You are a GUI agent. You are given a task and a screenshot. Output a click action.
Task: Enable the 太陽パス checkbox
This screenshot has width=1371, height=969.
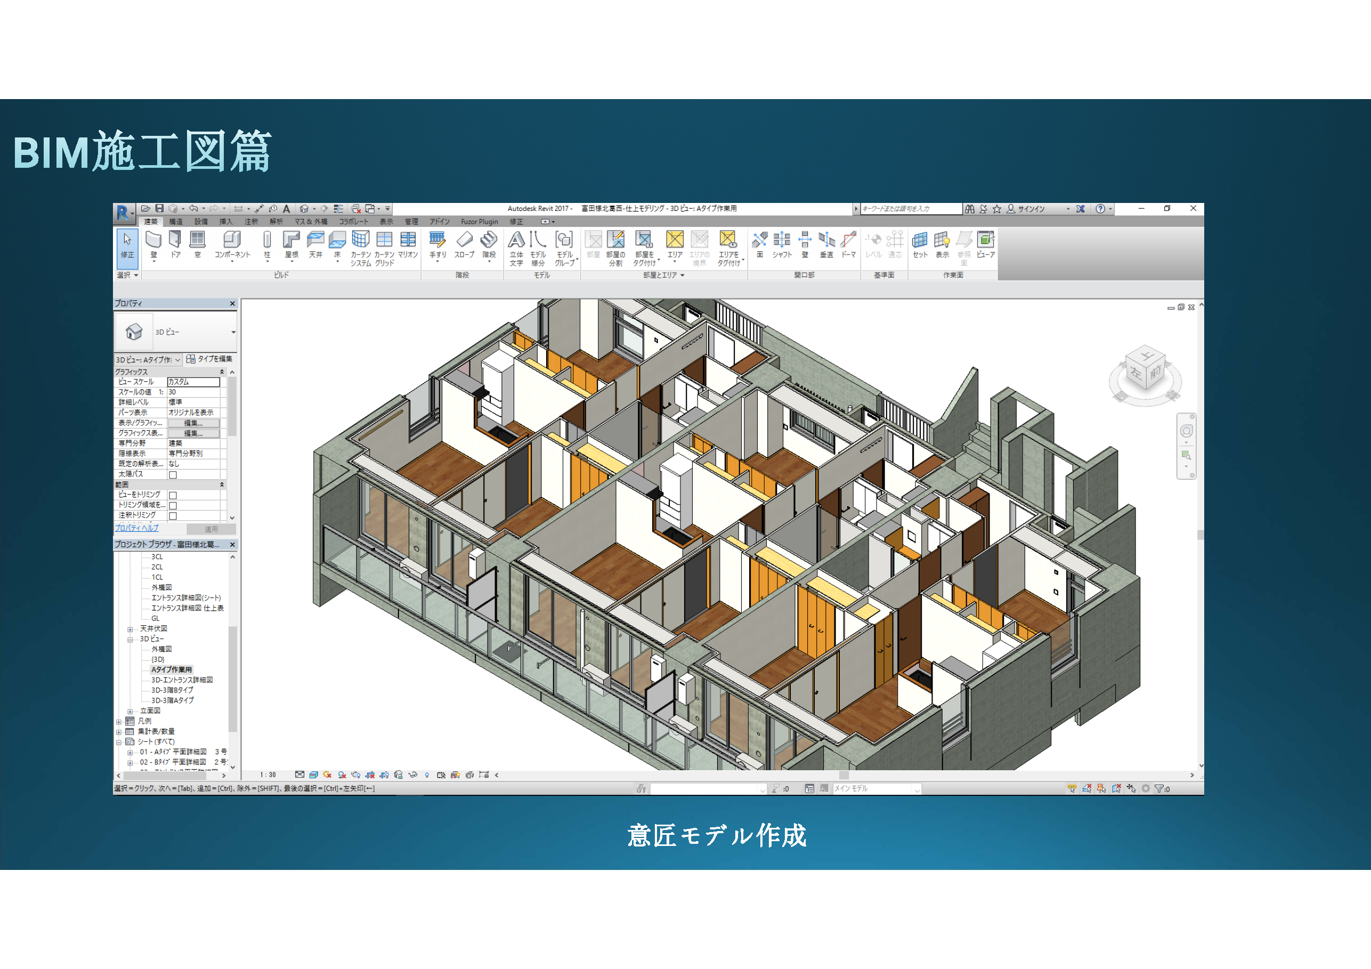coord(173,475)
